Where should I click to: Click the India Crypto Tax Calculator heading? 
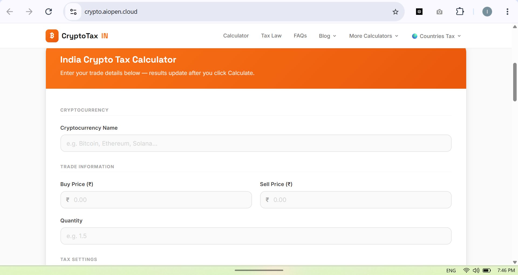coord(118,60)
